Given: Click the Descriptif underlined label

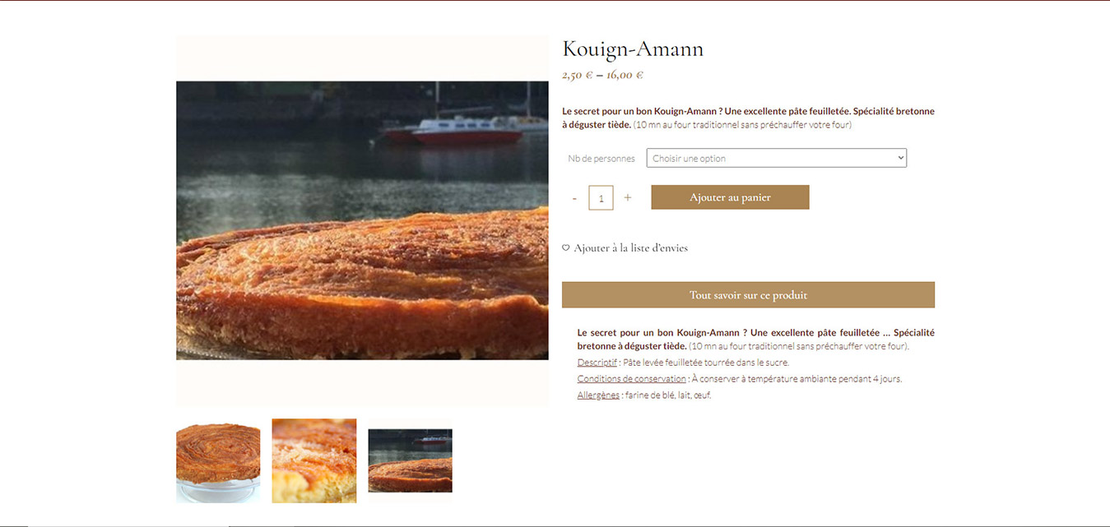Looking at the screenshot, I should [597, 363].
